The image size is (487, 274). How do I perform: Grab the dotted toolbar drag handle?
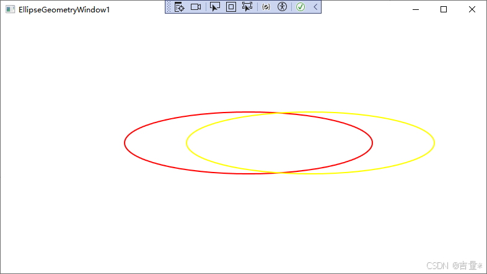point(169,7)
